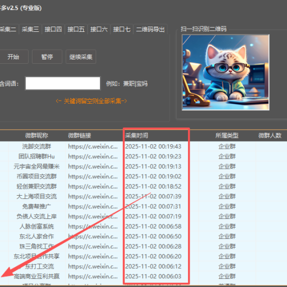Select the 人脉创富系统 row name
This screenshot has width=287, height=287.
coord(37,226)
